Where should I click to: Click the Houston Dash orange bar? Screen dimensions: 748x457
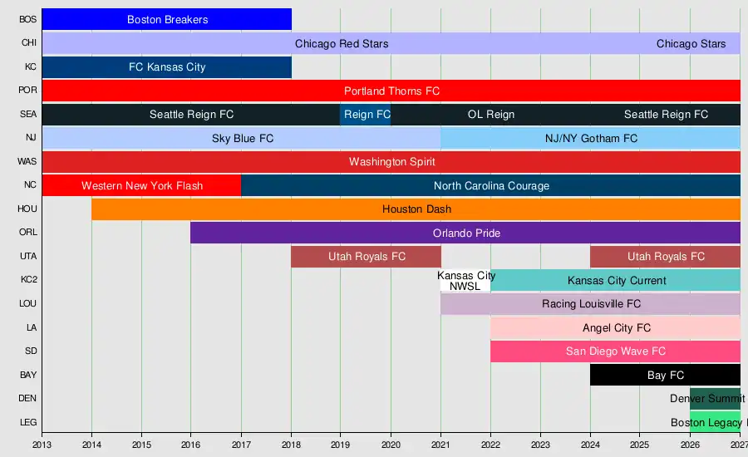[416, 209]
